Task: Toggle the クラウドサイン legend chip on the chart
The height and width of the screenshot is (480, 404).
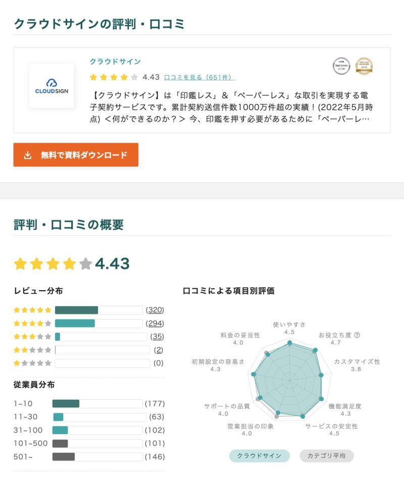Action: pos(259,456)
